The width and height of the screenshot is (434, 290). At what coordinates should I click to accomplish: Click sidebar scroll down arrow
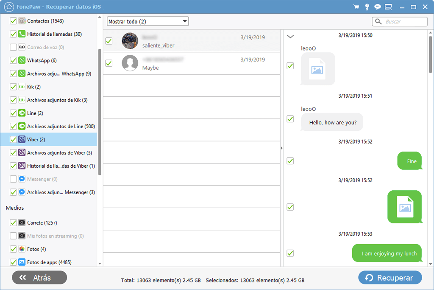[x=100, y=263]
